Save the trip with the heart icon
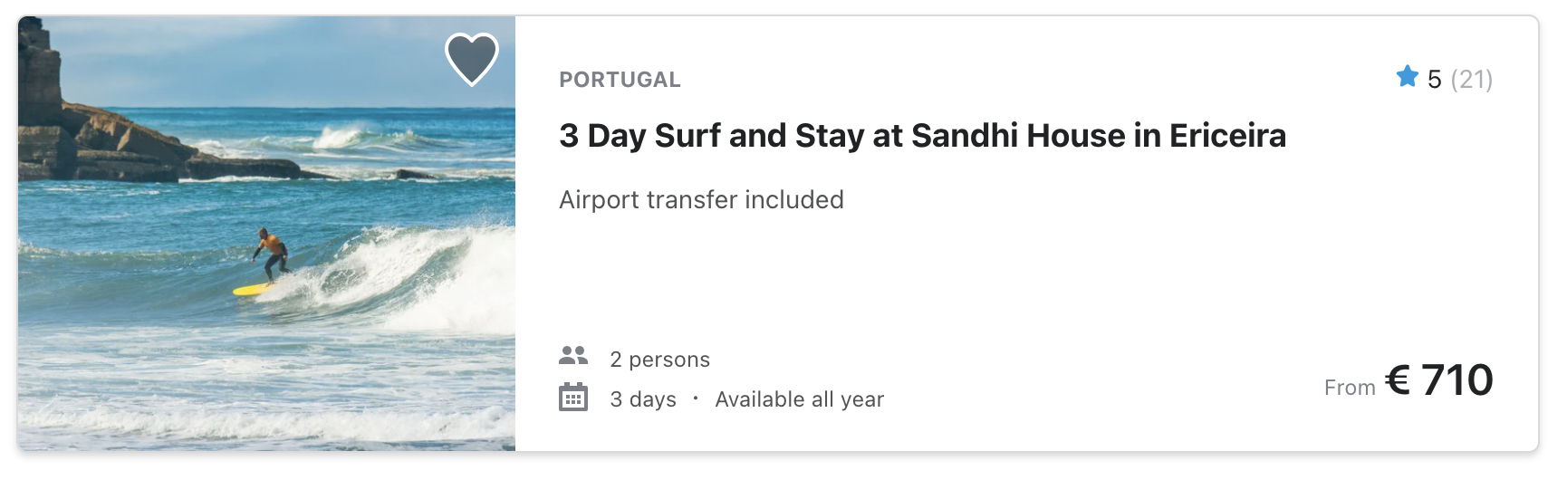 [472, 59]
